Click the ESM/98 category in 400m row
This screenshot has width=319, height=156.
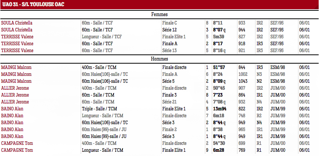278,67
